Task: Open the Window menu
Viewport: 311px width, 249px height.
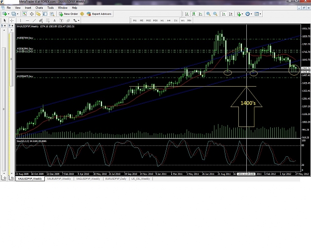Action: pos(63,8)
